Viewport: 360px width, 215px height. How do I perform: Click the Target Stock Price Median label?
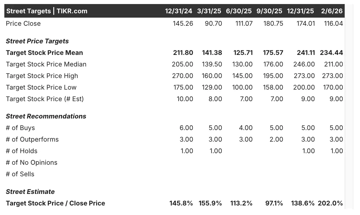tap(46, 64)
